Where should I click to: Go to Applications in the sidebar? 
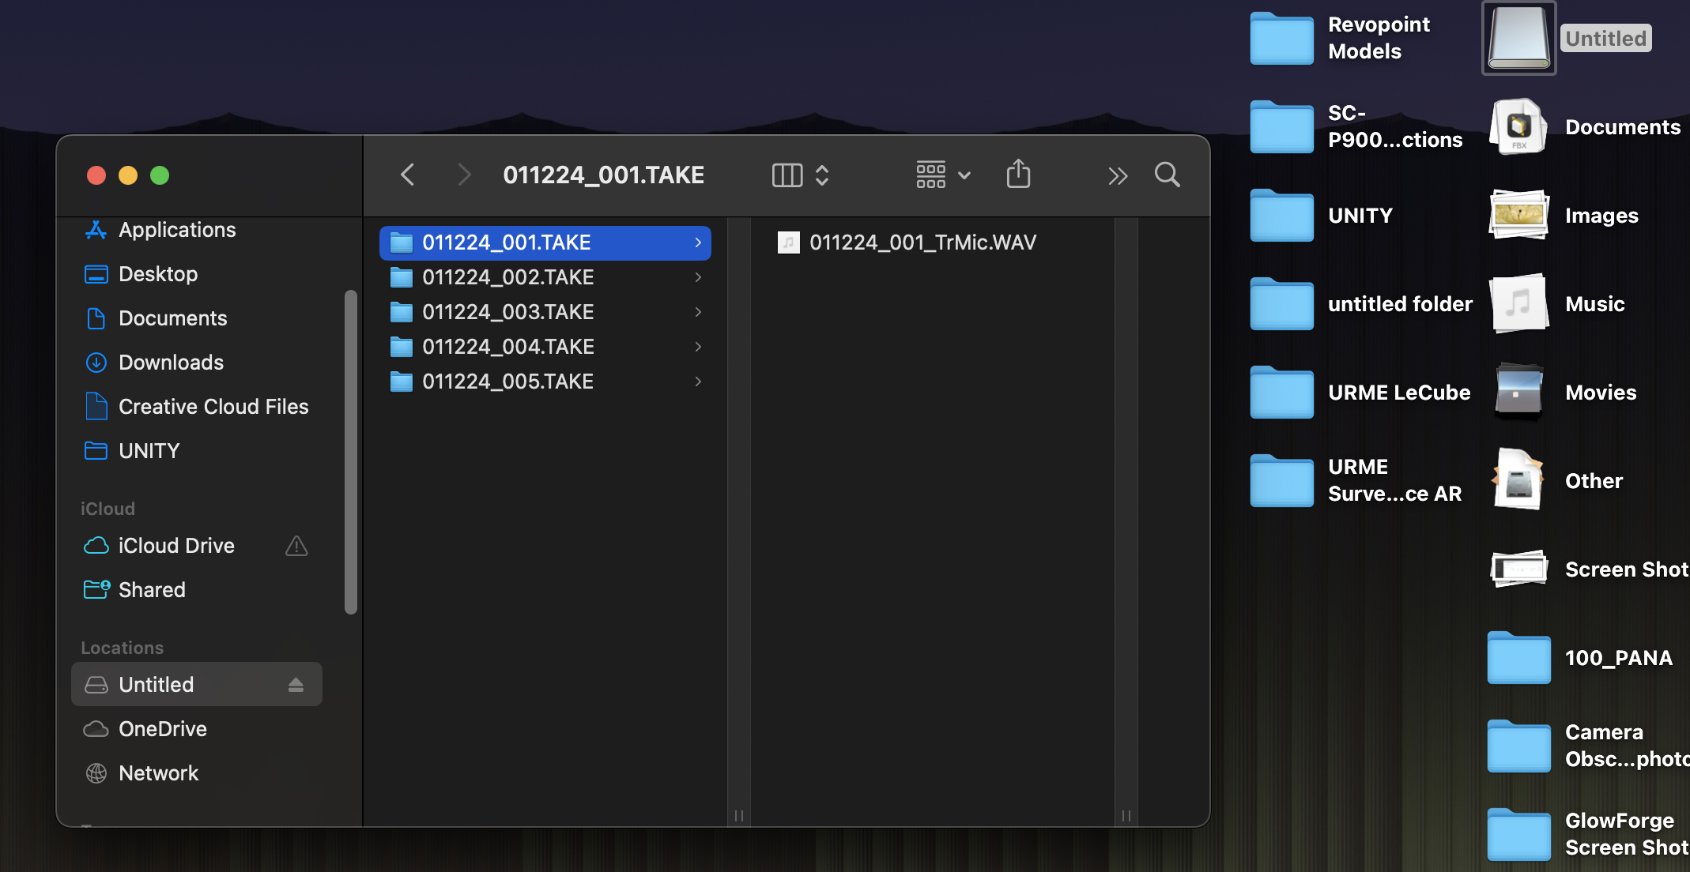point(177,230)
